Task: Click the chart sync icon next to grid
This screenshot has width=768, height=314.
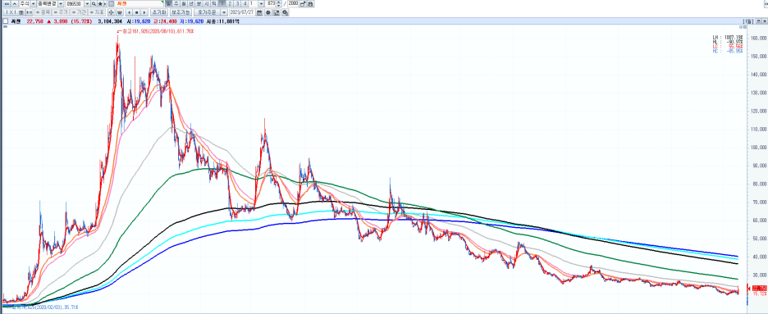Action: coord(30,12)
